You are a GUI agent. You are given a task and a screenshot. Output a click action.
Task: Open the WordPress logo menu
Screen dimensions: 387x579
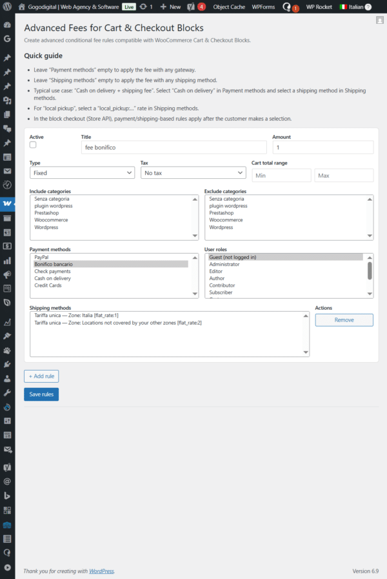[x=7, y=6]
